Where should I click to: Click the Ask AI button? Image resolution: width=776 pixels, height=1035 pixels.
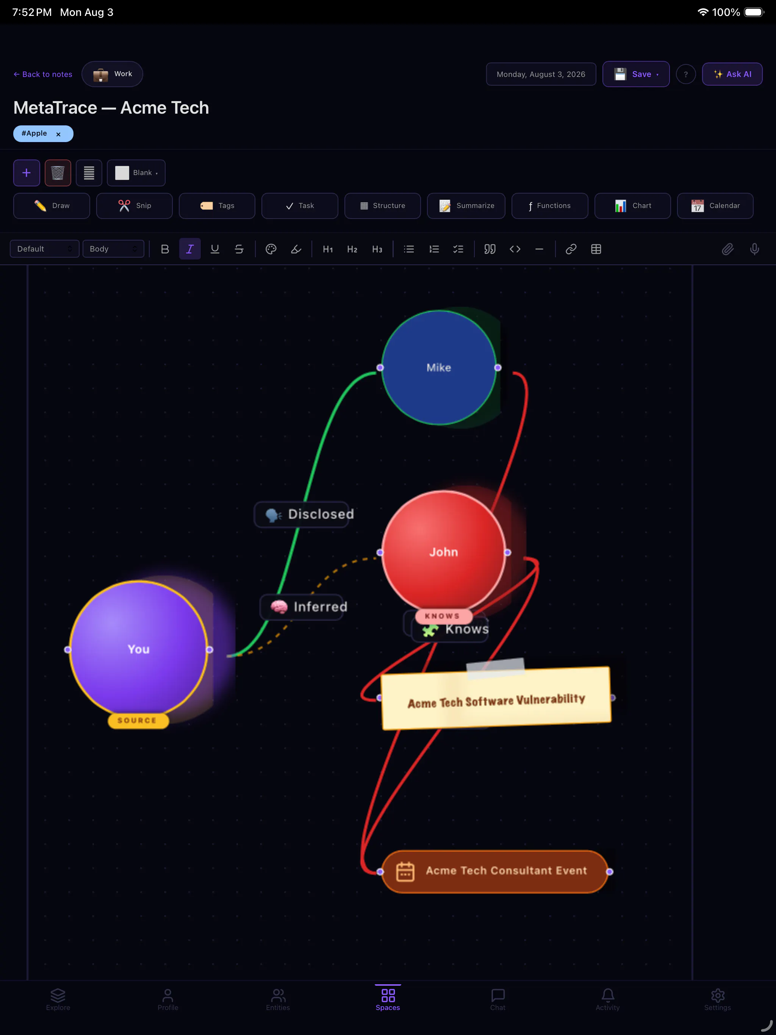[x=732, y=74]
